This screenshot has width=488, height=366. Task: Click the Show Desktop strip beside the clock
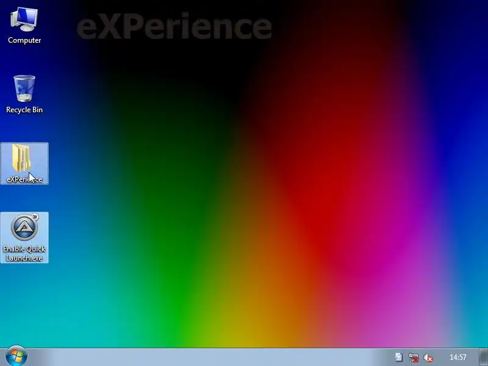483,357
